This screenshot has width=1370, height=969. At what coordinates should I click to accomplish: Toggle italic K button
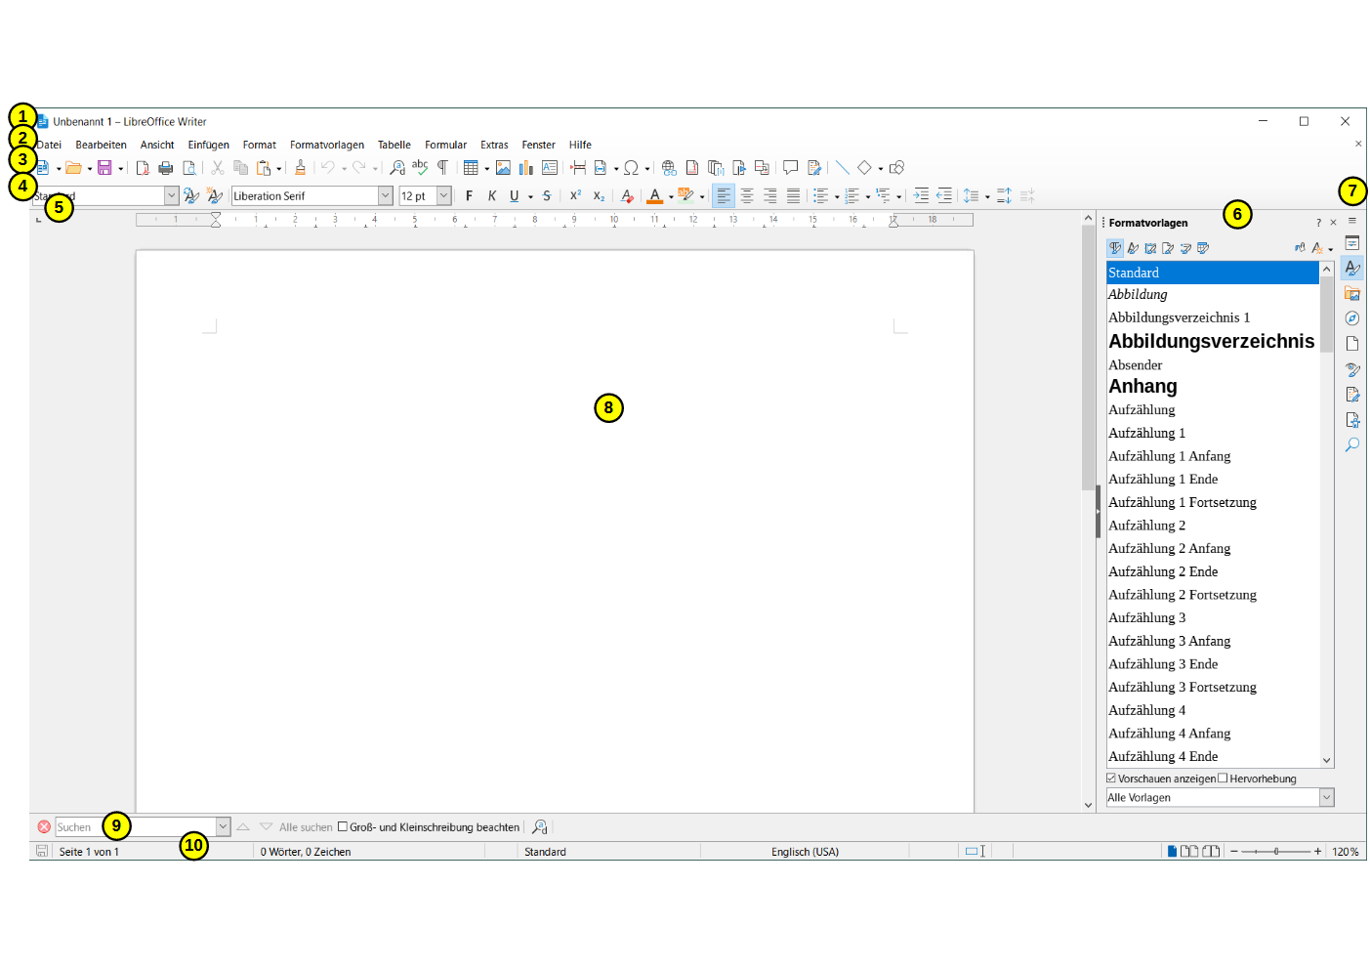coord(492,196)
